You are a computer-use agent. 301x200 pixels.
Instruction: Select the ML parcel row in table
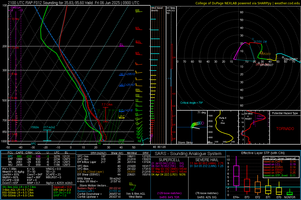point(39,162)
